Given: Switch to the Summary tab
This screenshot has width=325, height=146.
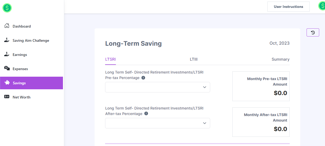Looking at the screenshot, I should coord(280,59).
